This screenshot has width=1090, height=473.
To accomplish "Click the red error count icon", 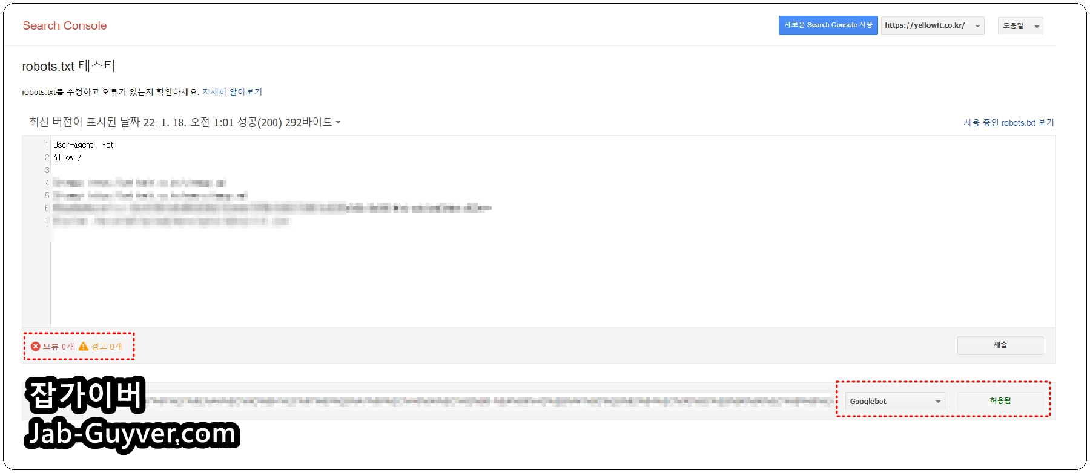I will [x=36, y=347].
